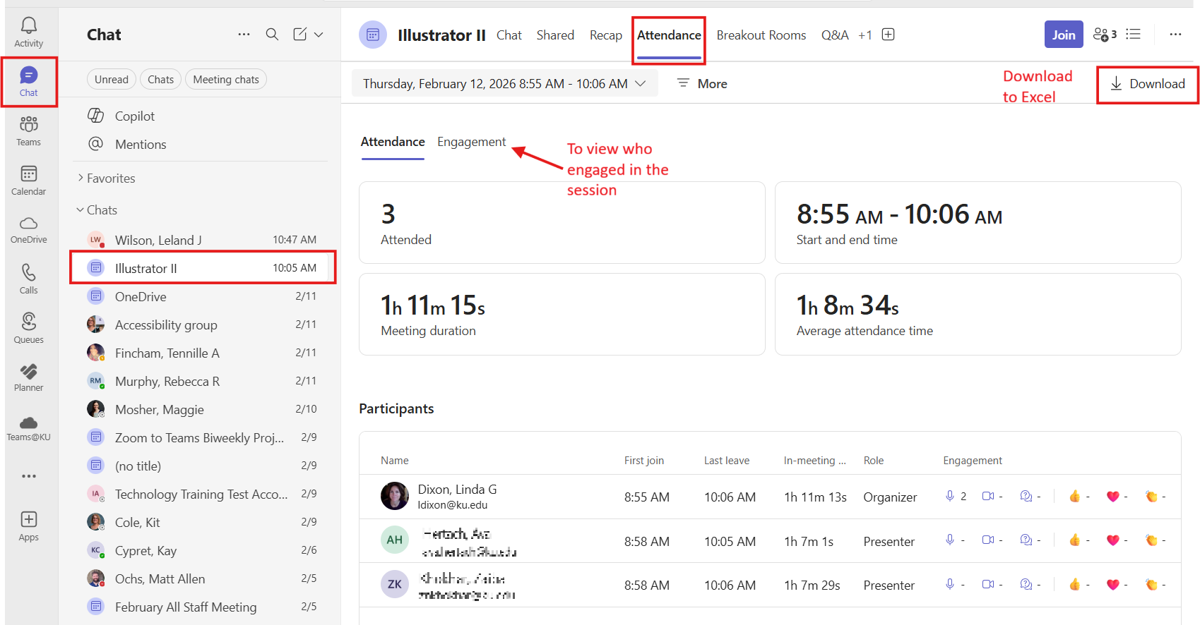The width and height of the screenshot is (1200, 625).
Task: Add a tab with the plus icon
Action: click(889, 35)
